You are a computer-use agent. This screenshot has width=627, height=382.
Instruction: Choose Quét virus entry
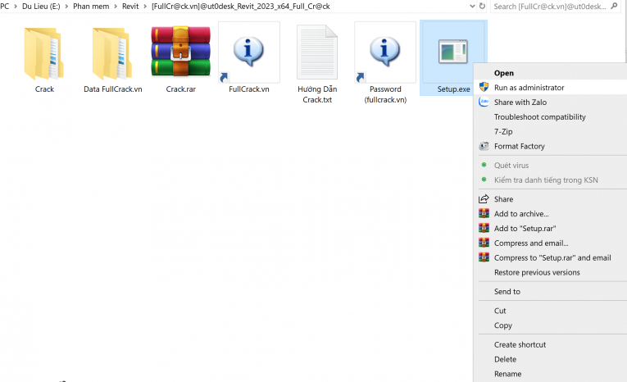(x=550, y=166)
